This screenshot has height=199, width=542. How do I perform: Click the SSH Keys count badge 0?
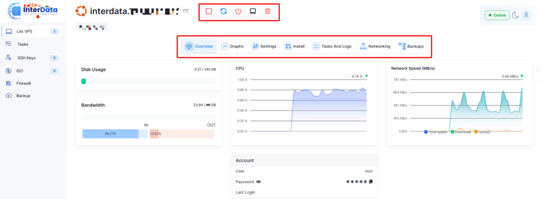click(55, 58)
